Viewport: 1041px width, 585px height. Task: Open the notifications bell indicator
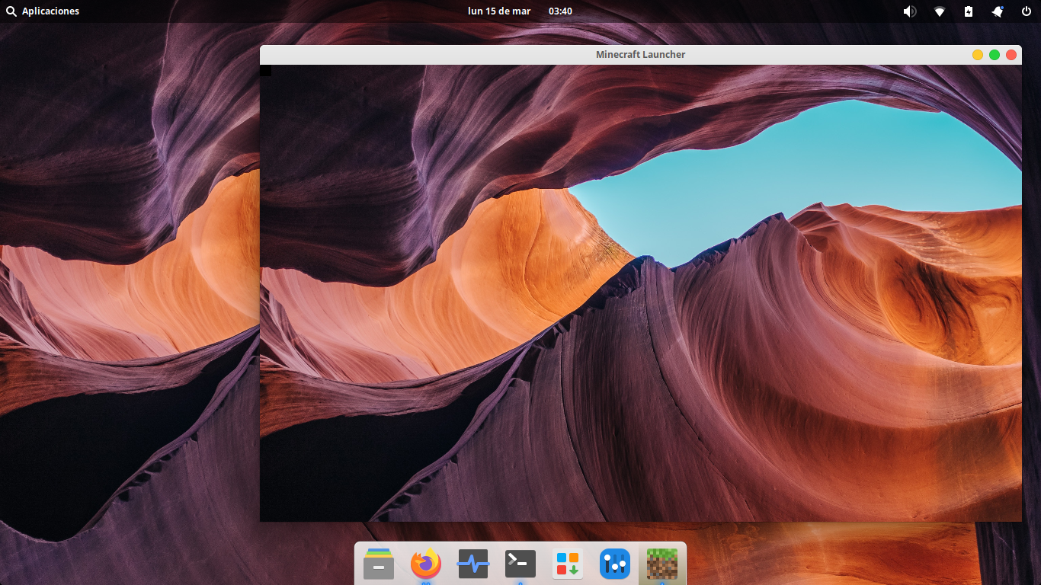[998, 11]
